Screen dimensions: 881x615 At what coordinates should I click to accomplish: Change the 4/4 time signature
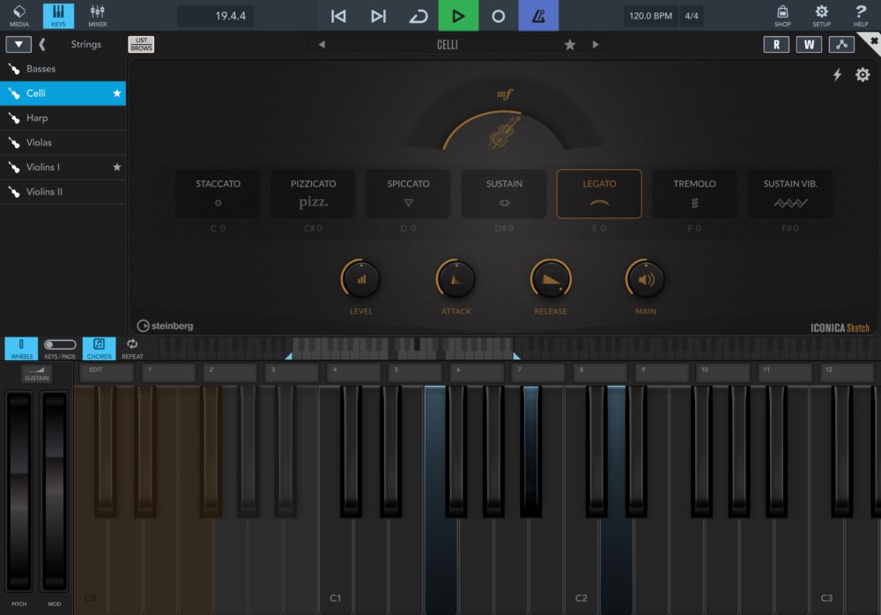pyautogui.click(x=692, y=16)
